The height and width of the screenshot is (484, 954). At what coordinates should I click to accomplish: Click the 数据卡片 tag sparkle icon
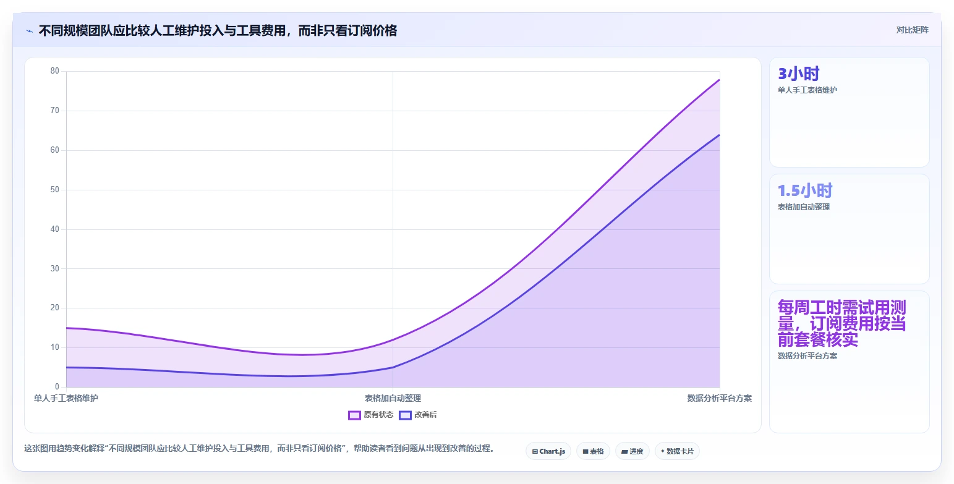663,451
